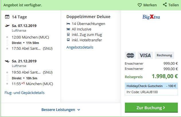
Task: Click the meal icon beside All Inclusive
Action: coord(68,29)
